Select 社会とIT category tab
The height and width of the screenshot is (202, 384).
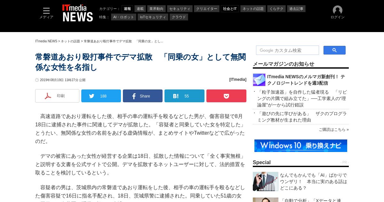coord(230,9)
